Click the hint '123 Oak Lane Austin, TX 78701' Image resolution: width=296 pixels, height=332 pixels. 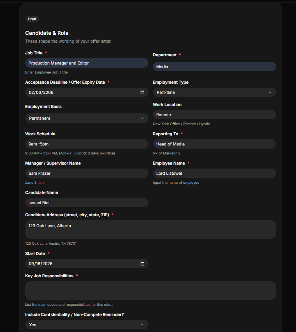point(51,244)
